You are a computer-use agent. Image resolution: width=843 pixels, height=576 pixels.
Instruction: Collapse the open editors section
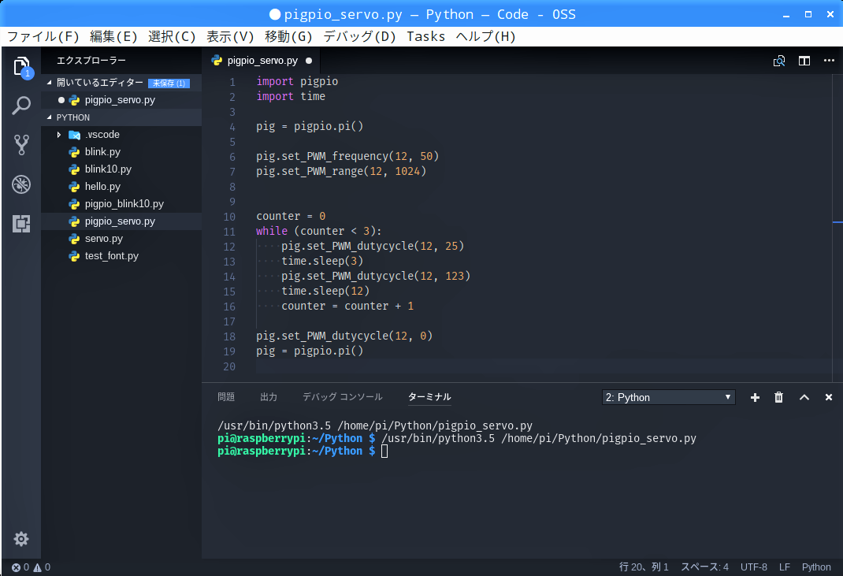click(x=49, y=82)
